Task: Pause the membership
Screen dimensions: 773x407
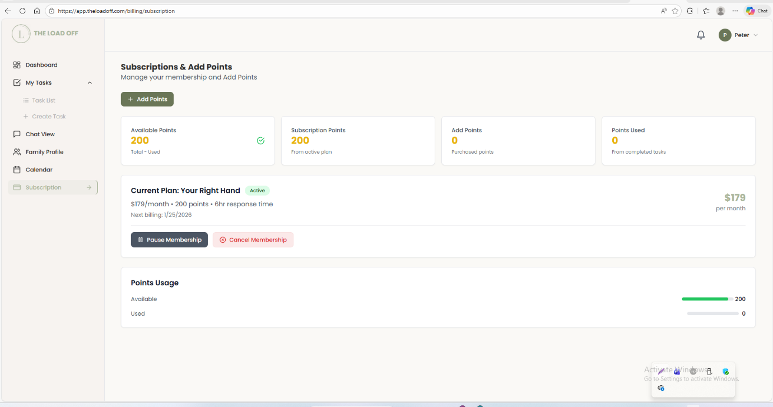Action: 169,240
